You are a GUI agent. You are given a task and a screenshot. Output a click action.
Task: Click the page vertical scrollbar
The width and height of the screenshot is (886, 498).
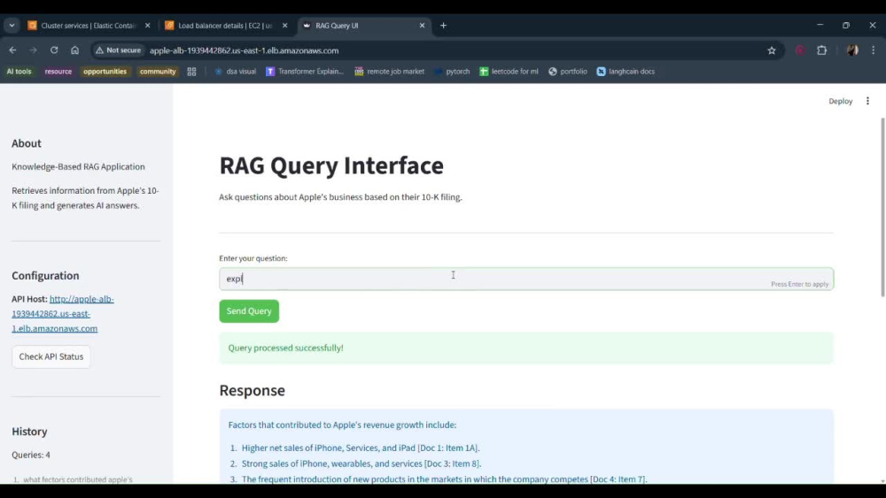pos(882,206)
